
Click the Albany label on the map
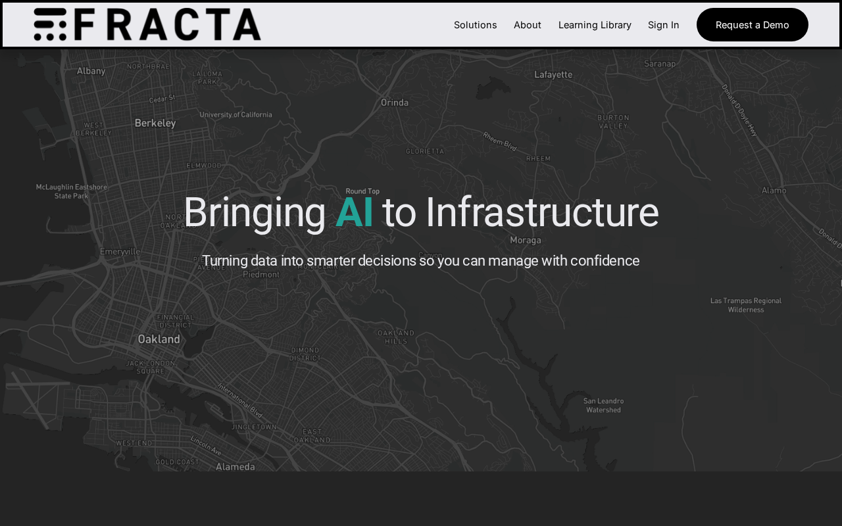pos(91,71)
